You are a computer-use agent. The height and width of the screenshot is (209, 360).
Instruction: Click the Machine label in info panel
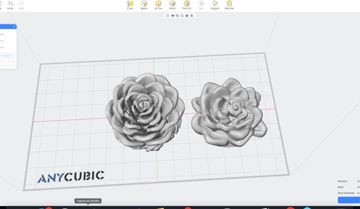point(342,181)
